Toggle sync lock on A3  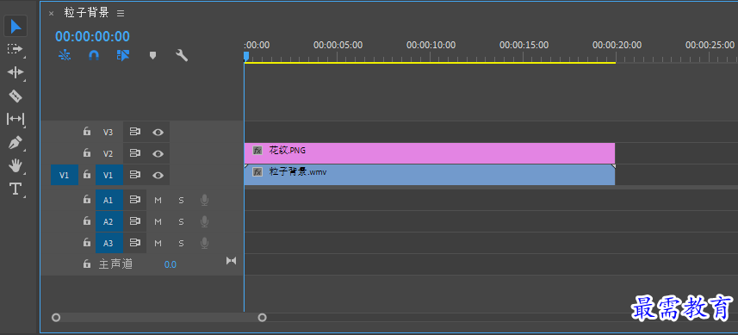pos(135,243)
